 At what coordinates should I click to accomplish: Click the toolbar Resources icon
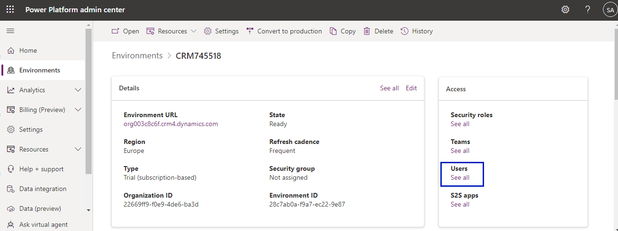tap(150, 31)
